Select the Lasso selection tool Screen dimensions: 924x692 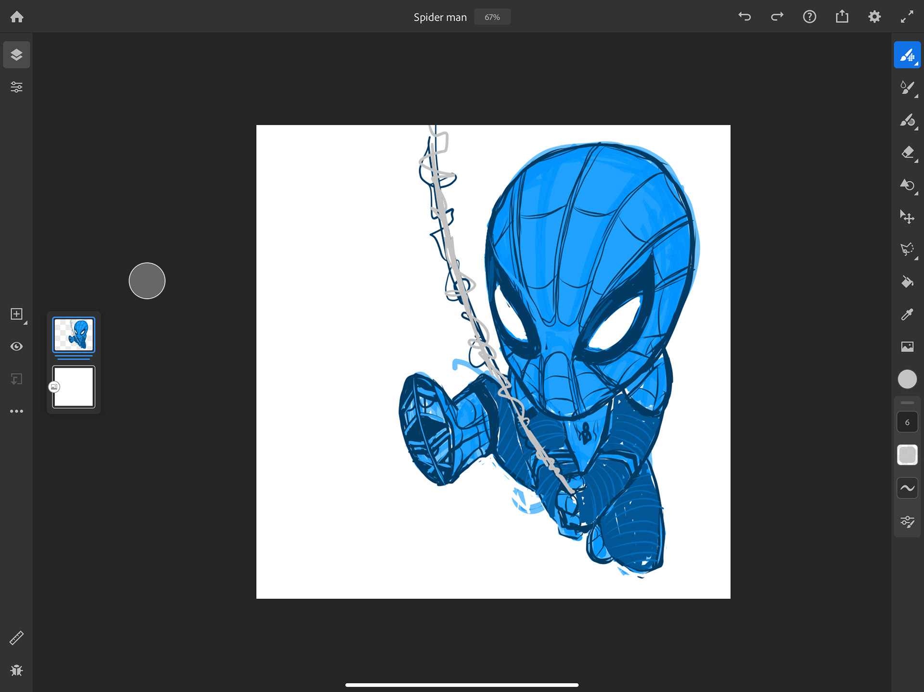tap(907, 249)
